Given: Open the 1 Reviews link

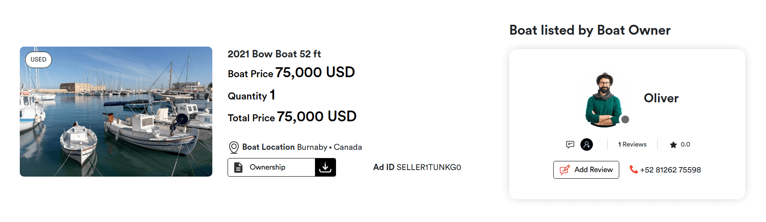Looking at the screenshot, I should pyautogui.click(x=632, y=144).
